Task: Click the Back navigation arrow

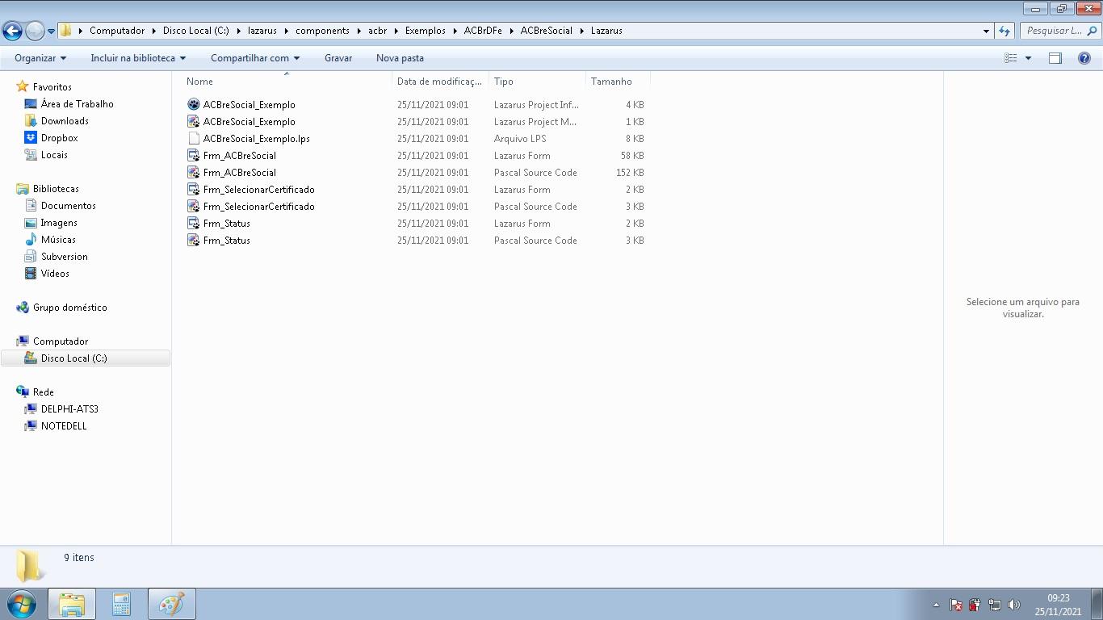Action: coord(12,31)
